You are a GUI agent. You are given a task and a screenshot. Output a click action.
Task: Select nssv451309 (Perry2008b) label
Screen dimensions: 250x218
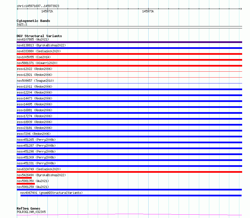pos(36,157)
